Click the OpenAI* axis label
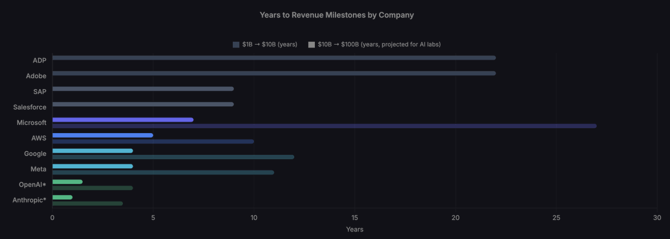This screenshot has height=239, width=670. point(32,184)
